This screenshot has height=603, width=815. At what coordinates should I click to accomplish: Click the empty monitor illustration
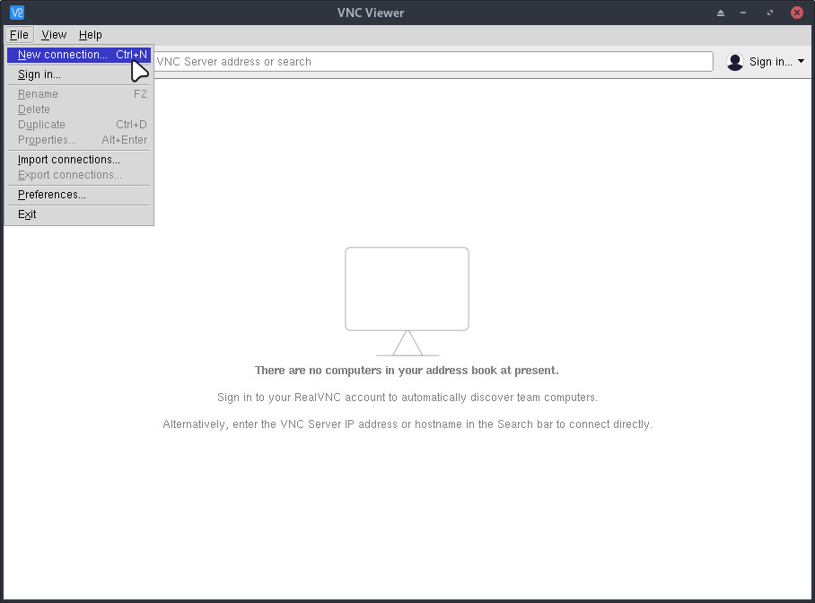click(407, 301)
